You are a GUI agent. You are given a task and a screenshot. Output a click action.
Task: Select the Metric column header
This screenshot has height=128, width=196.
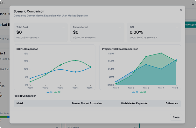coord(20,103)
